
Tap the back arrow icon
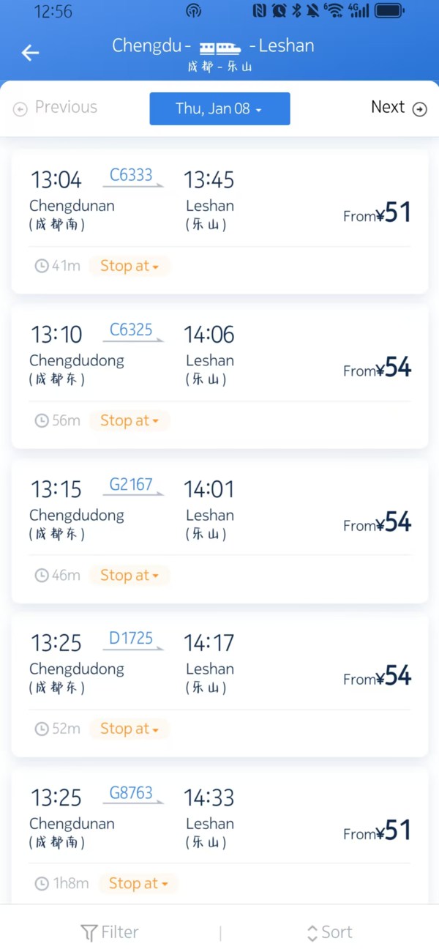(30, 53)
